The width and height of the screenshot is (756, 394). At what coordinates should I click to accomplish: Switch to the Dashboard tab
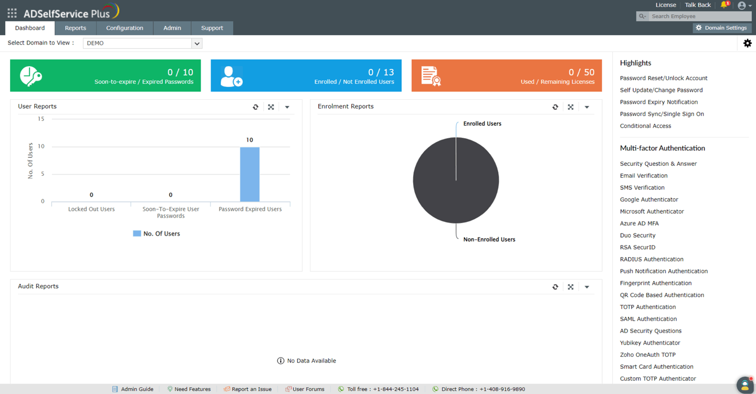click(x=30, y=28)
